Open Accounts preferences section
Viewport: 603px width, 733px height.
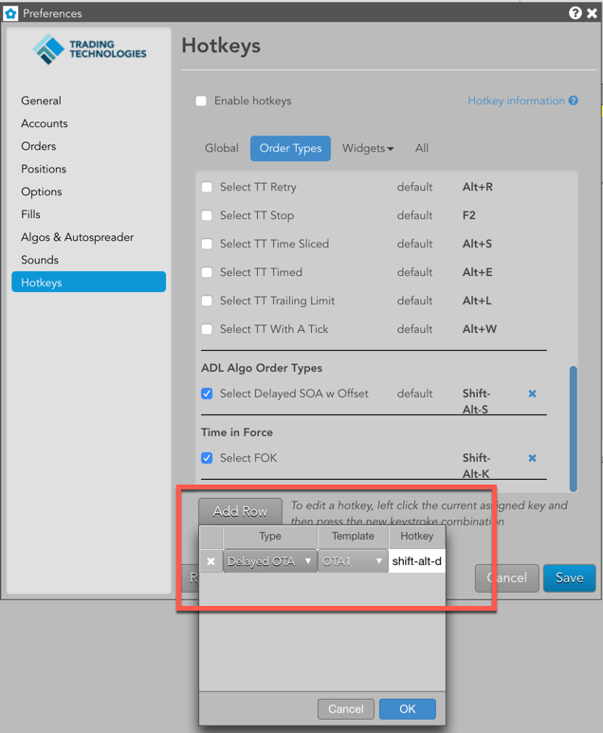(45, 123)
